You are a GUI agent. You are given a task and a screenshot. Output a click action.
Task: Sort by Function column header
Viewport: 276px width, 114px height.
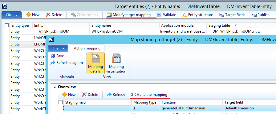[x=191, y=102]
